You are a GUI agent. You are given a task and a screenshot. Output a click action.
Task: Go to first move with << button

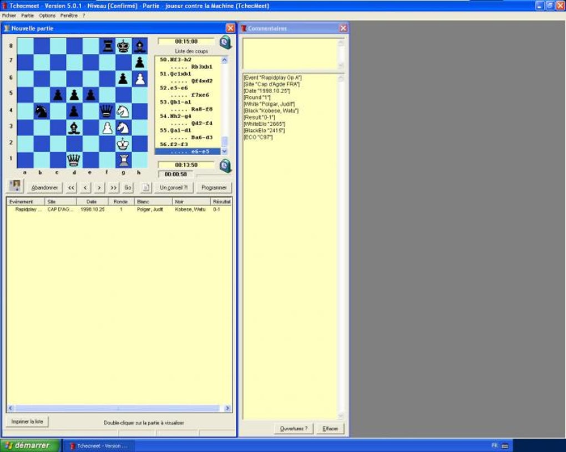71,188
